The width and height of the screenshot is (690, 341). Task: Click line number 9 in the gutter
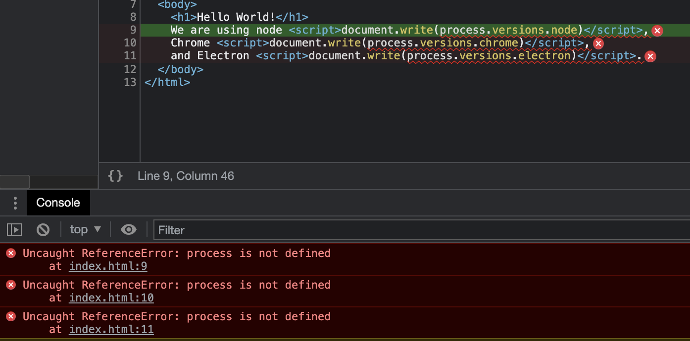133,30
